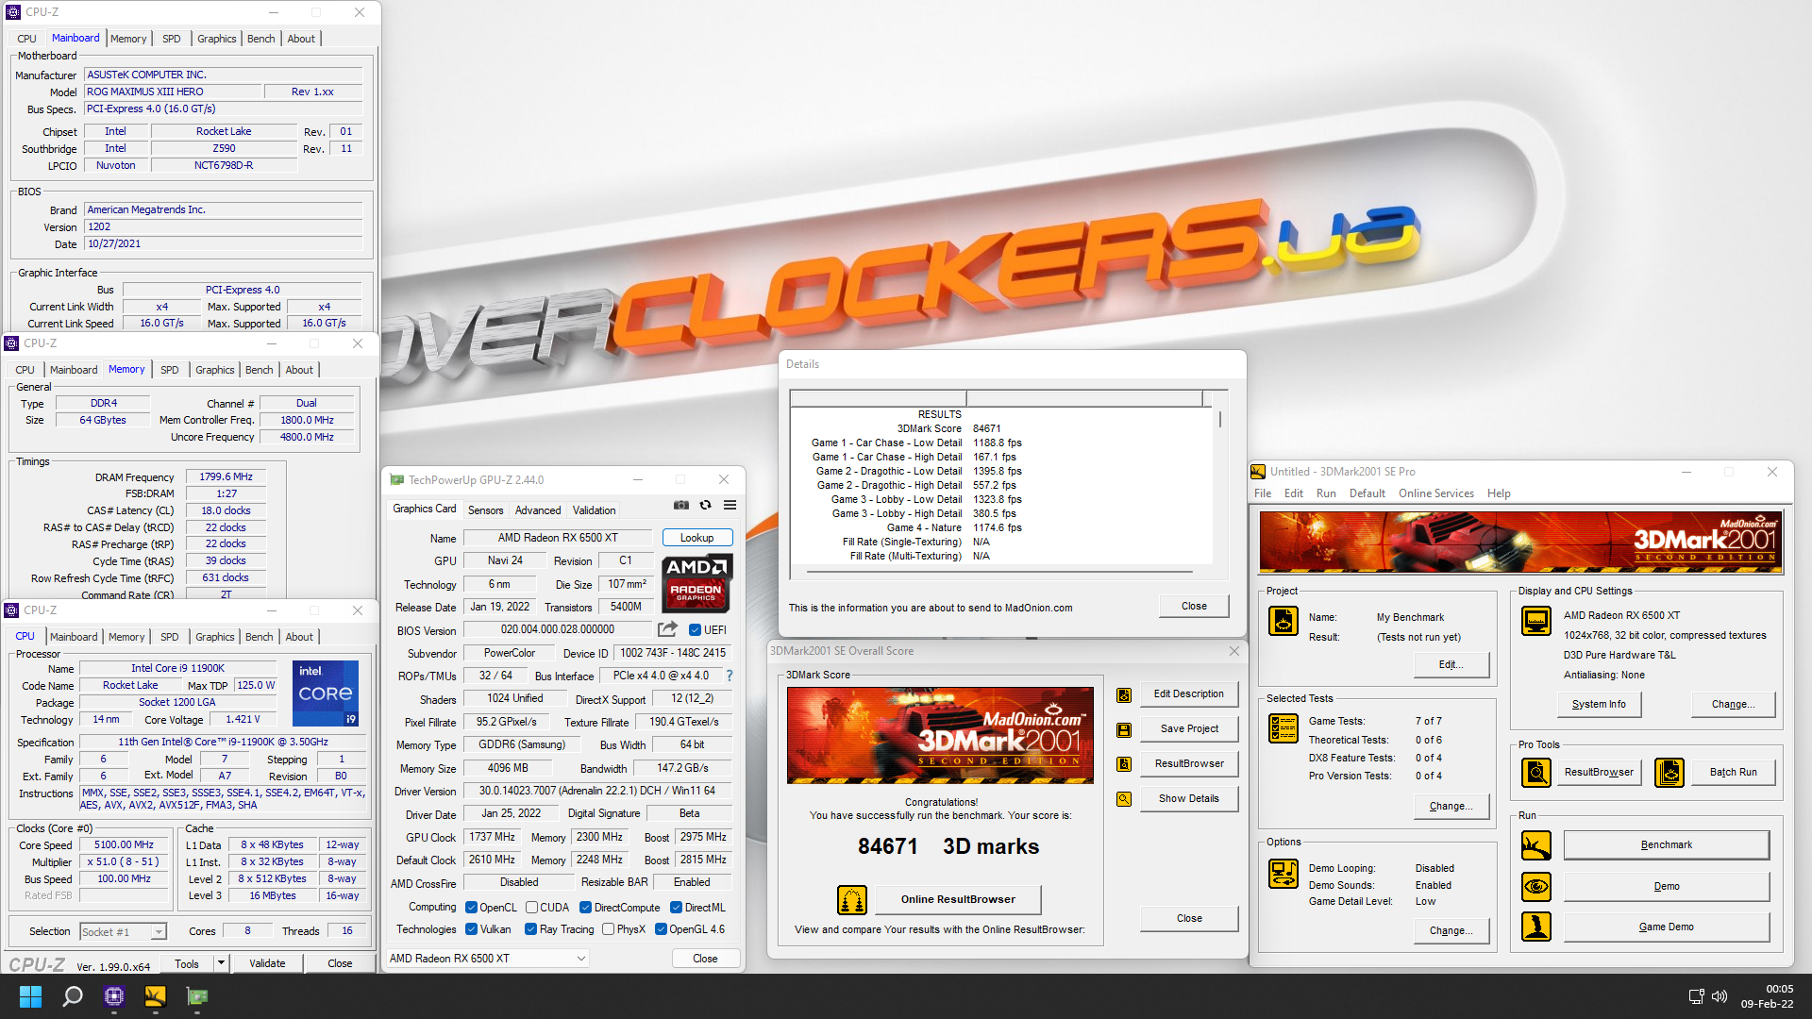Click the Details results horizontal scrollbar
The width and height of the screenshot is (1812, 1019).
[x=1000, y=572]
